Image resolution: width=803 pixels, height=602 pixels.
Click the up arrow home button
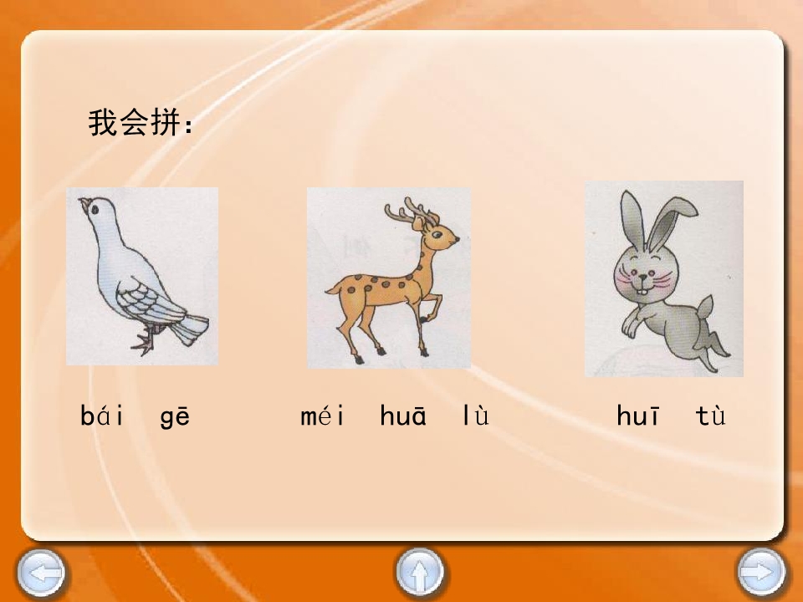[419, 572]
